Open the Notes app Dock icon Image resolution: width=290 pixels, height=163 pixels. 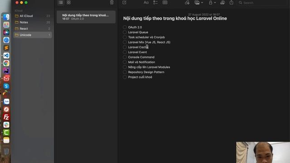point(6,140)
